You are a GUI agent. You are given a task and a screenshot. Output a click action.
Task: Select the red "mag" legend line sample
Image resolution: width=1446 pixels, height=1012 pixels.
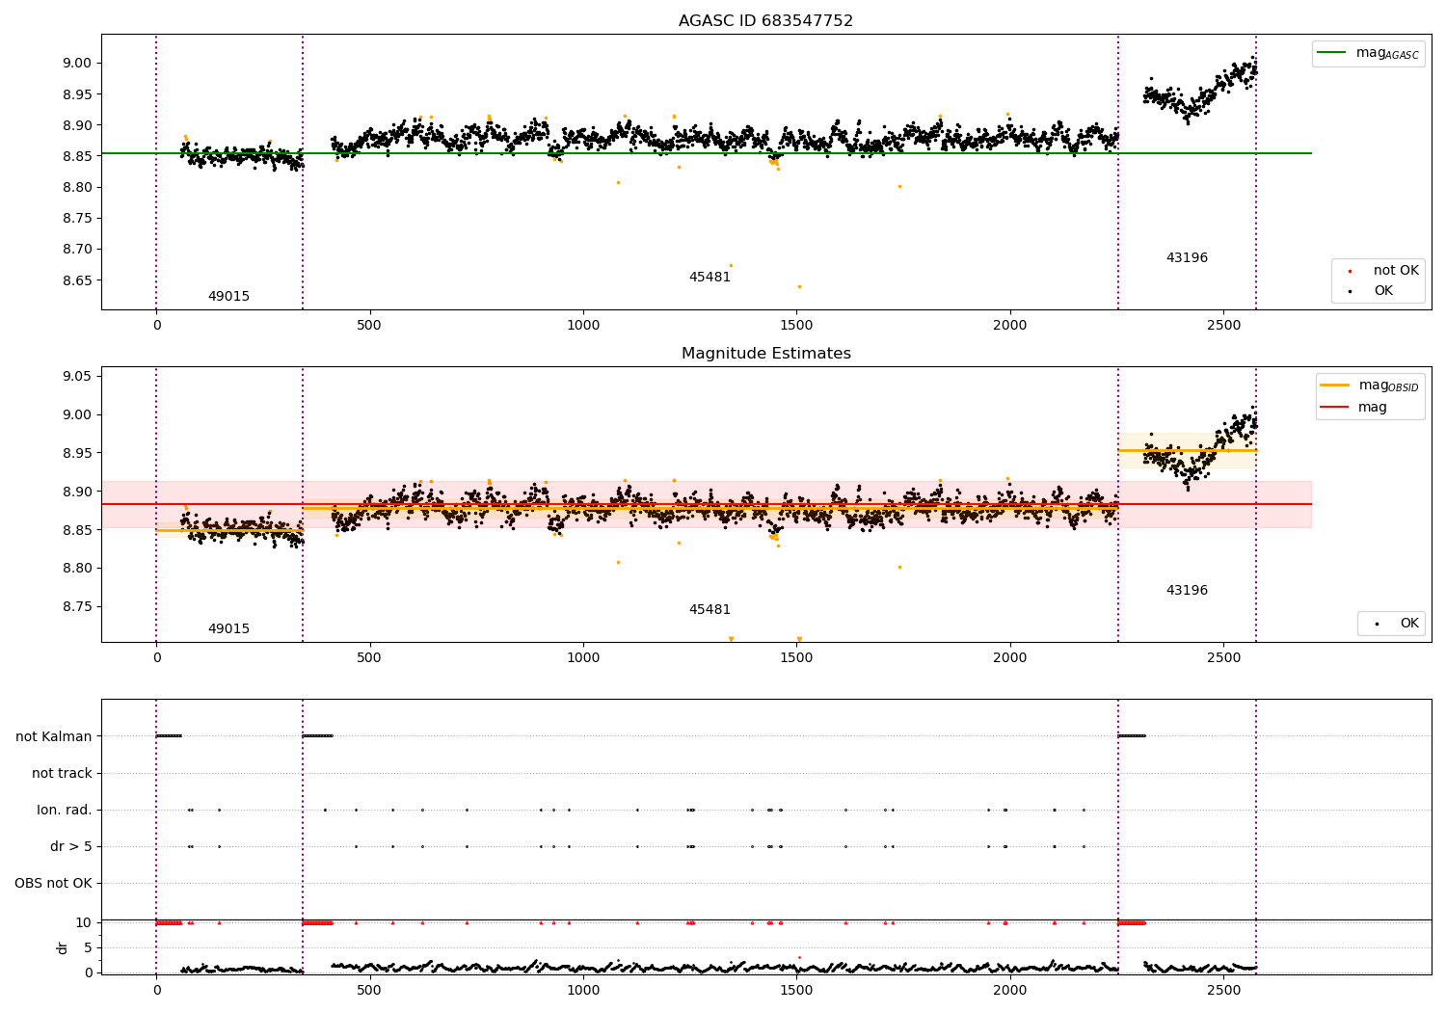[1336, 408]
